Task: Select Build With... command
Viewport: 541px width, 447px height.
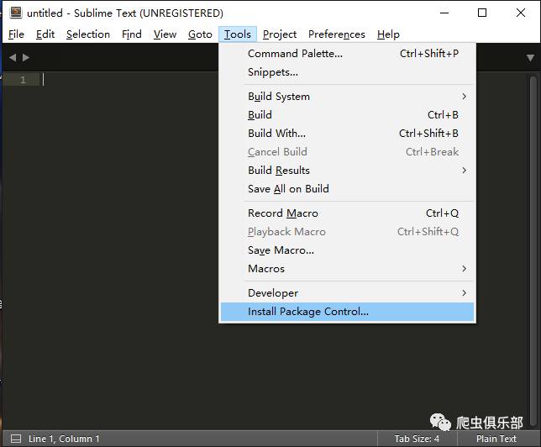Action: [347, 134]
